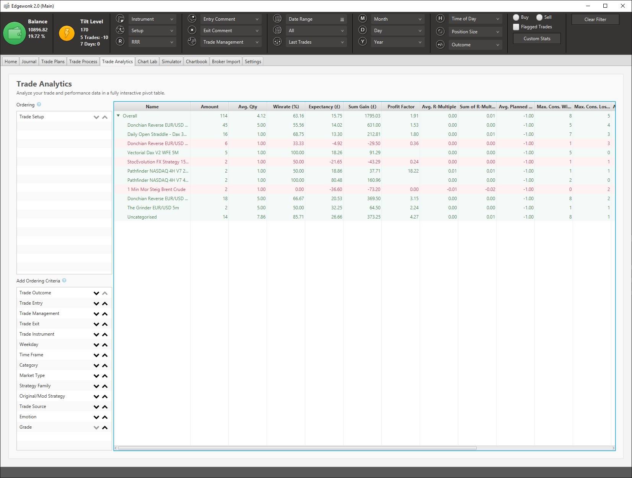Click the Month M circle icon
Screen dimensions: 632x478
pyautogui.click(x=363, y=18)
